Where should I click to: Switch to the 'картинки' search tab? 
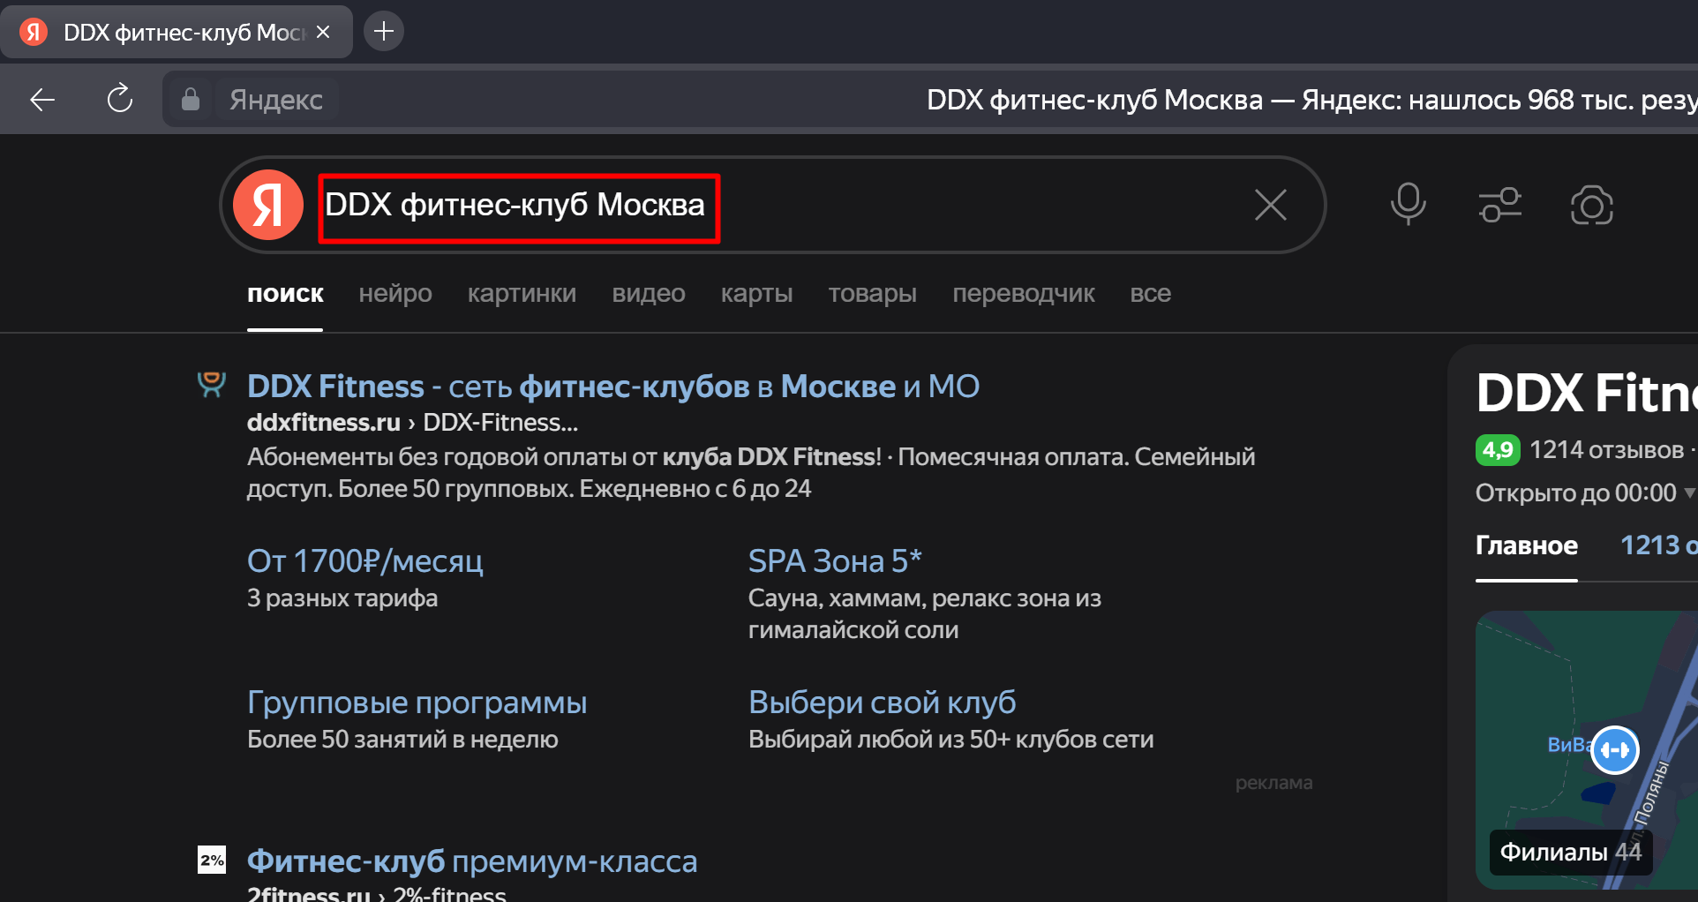click(x=522, y=293)
